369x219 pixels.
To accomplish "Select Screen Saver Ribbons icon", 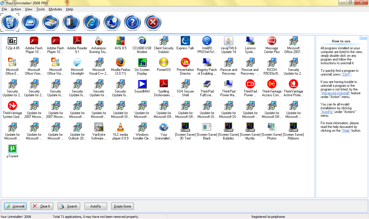I will tap(293, 127).
